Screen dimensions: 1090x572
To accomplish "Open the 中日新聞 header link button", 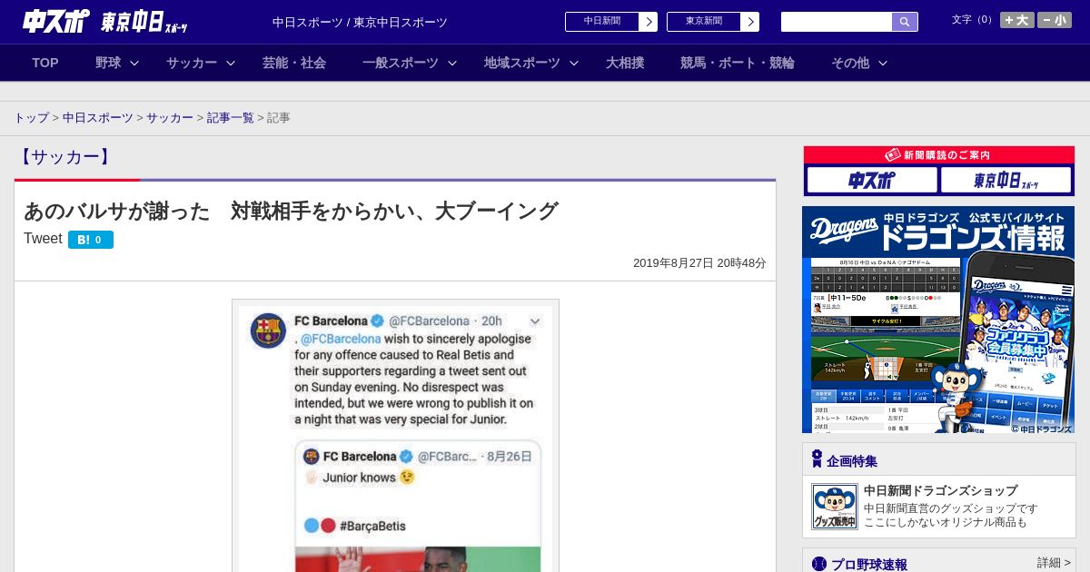I will click(x=601, y=22).
